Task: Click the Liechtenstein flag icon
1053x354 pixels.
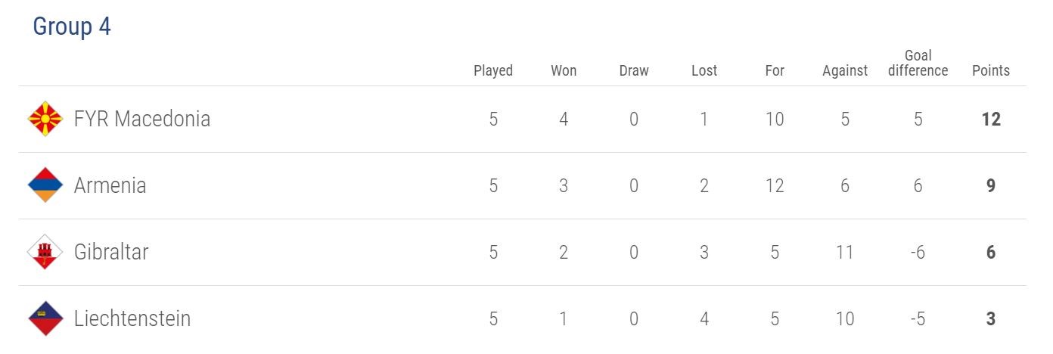Action: coord(45,318)
